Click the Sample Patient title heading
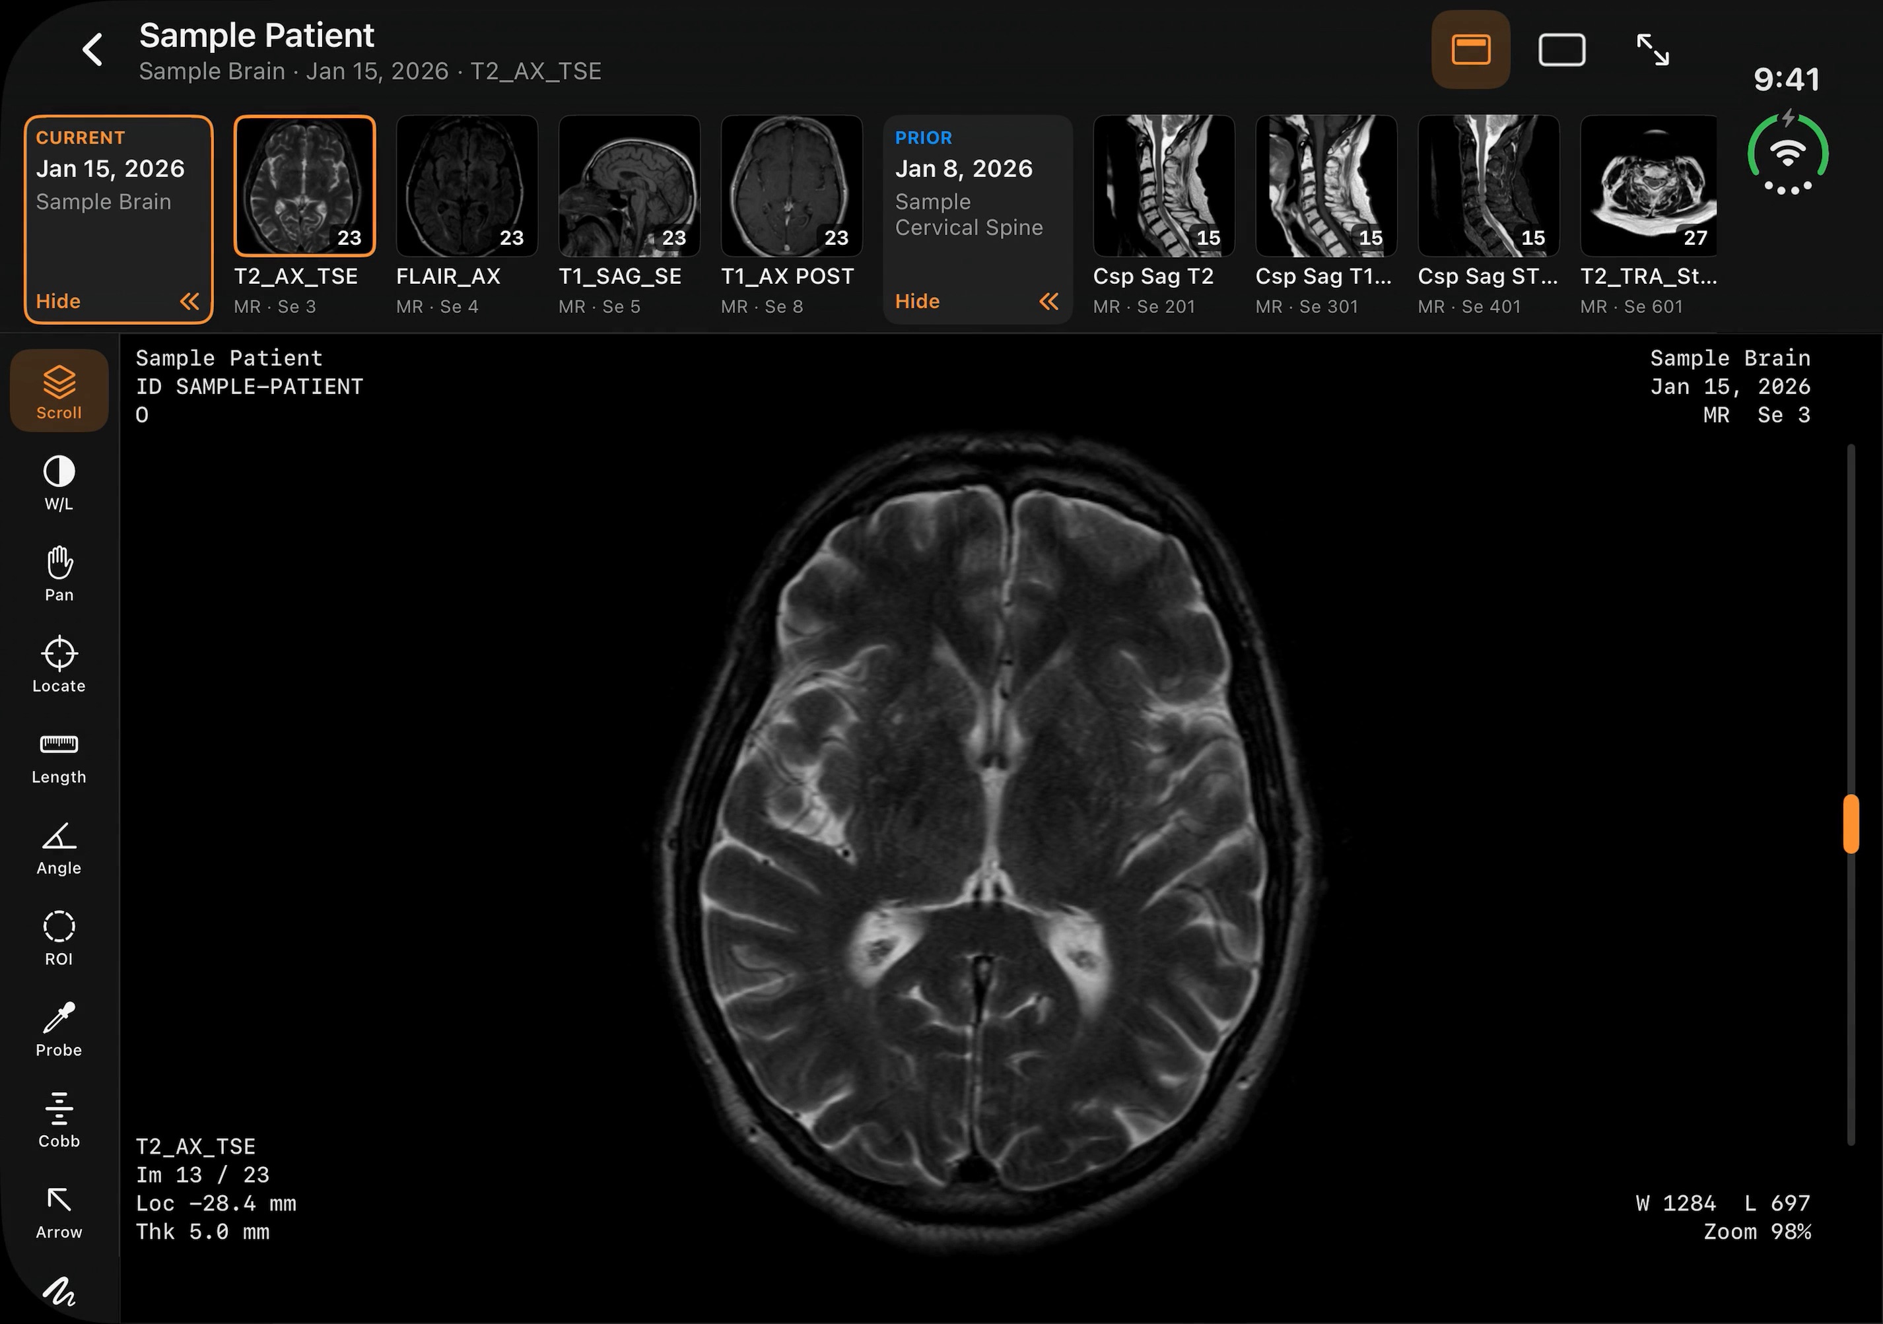Image resolution: width=1883 pixels, height=1324 pixels. 257,35
